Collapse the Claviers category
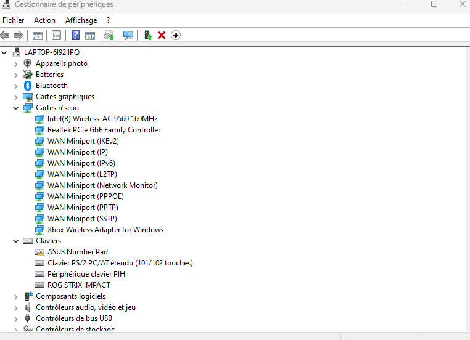 tap(15, 241)
